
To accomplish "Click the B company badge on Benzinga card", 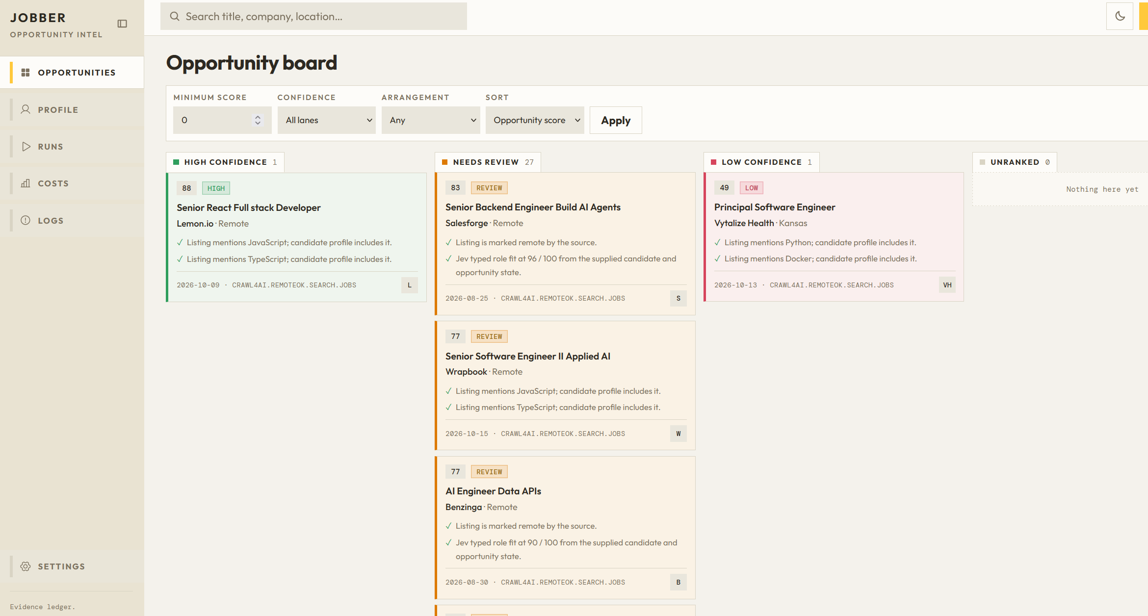I will [678, 582].
